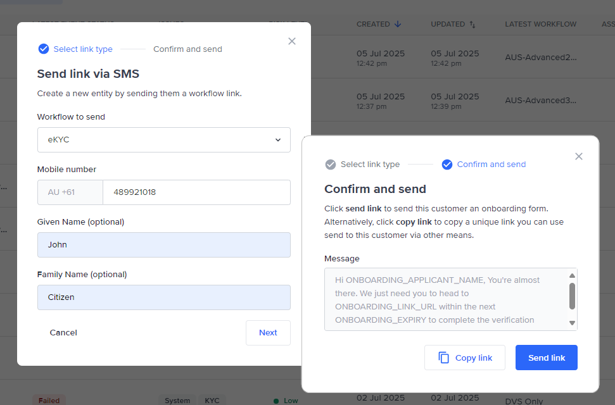
Task: Click blue checkmark beside Confirm and send
Action: point(447,165)
